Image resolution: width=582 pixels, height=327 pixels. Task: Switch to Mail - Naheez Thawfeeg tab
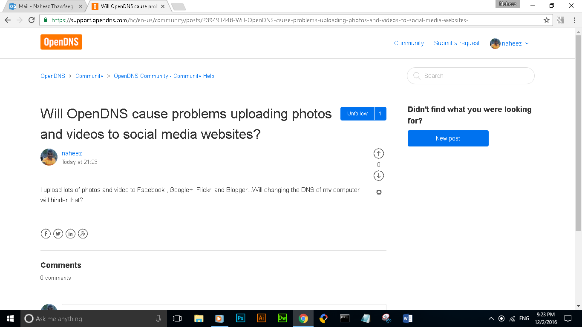pyautogui.click(x=46, y=6)
